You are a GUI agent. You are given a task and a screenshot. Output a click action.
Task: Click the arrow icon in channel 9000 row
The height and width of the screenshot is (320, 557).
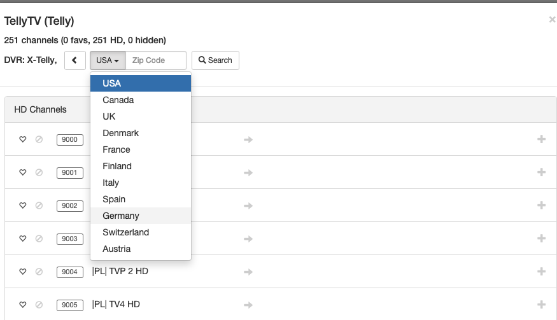(248, 139)
